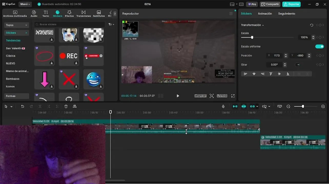Click the X position value field
Screen dimensions: 329x184
point(277,55)
